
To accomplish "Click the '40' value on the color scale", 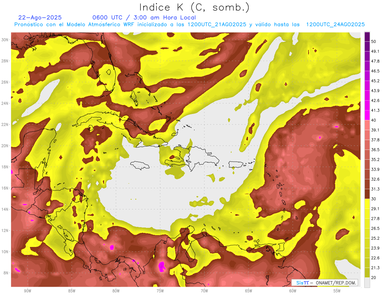I will [373, 120].
